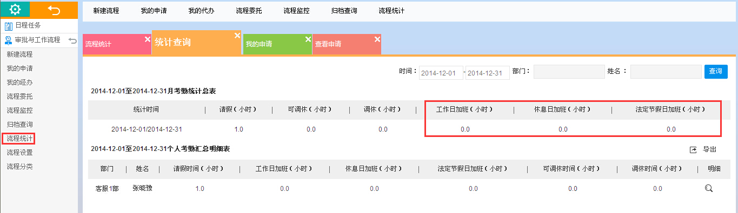Viewport: 738px width, 213px height.
Task: Click the blue 查询 button
Action: [x=716, y=72]
